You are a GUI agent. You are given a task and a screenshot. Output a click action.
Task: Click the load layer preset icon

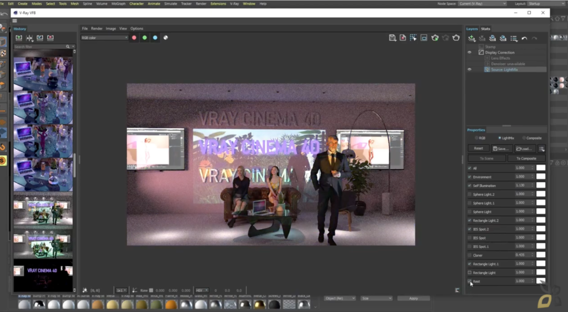503,38
